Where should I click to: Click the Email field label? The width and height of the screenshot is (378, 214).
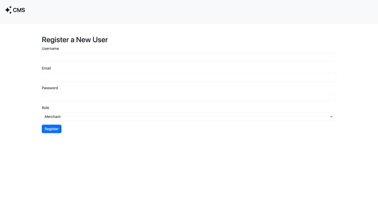coord(46,68)
